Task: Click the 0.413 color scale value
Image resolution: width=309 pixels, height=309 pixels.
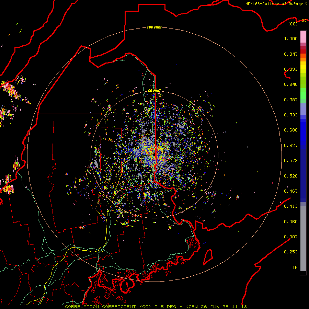Action: point(291,206)
